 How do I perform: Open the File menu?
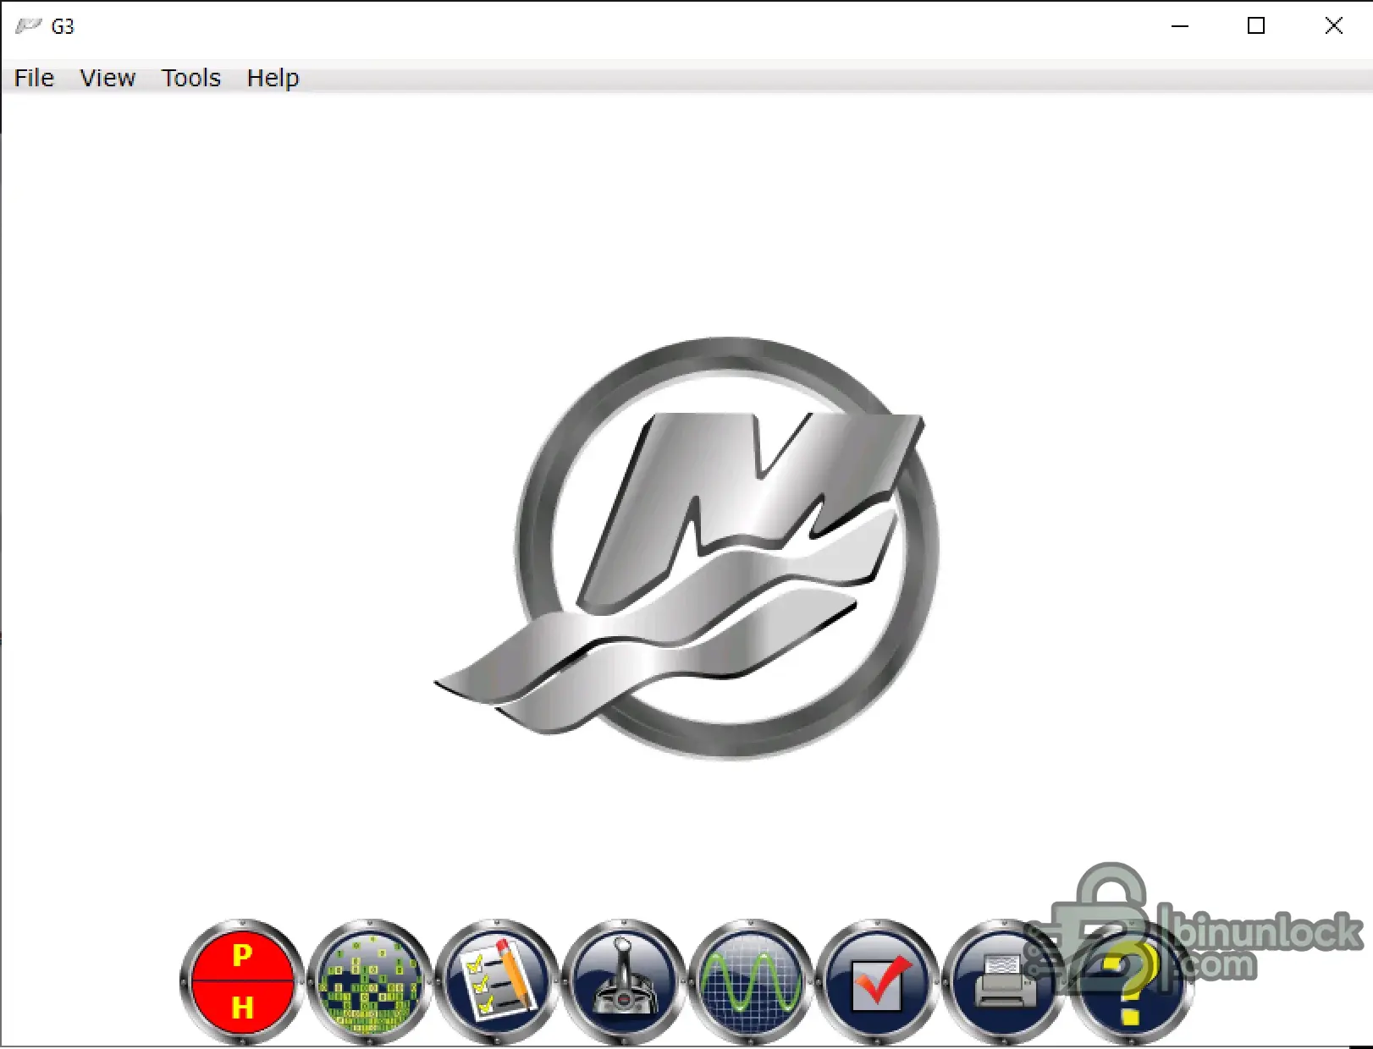[x=33, y=78]
